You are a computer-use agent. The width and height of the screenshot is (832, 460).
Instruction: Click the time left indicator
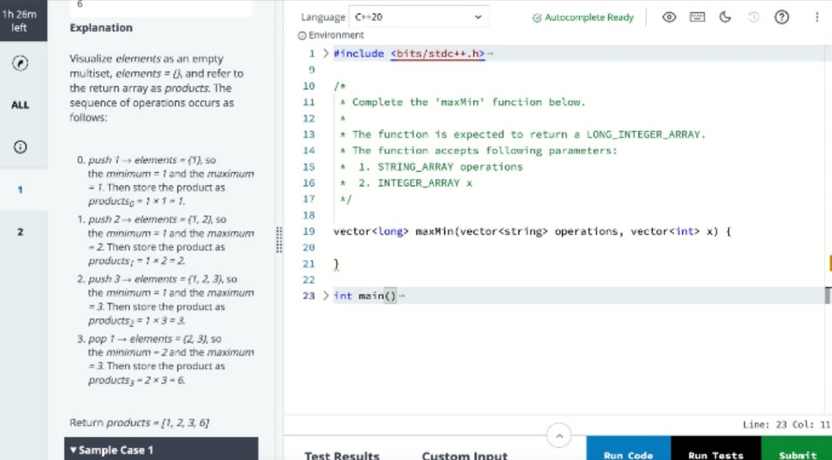tap(20, 20)
